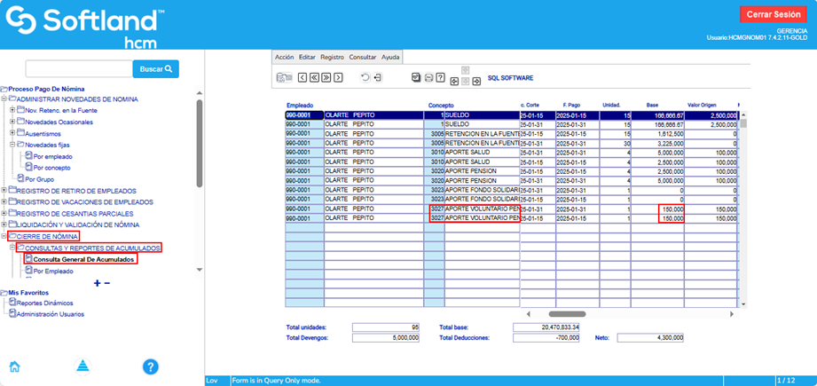Click the sidebar search text field
Image resolution: width=817 pixels, height=386 pixels.
point(78,68)
